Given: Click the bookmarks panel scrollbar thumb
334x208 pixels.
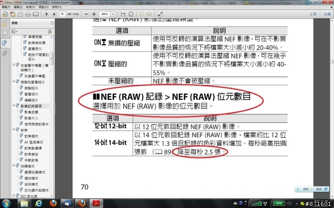Looking at the screenshot, I should (52, 58).
